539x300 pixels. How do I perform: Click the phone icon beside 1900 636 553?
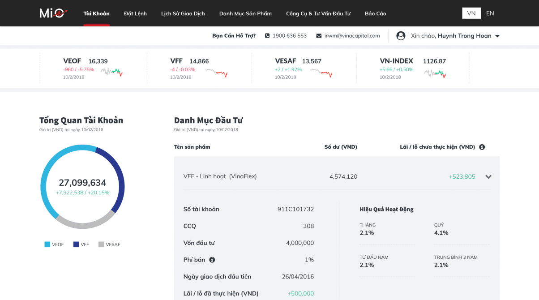267,36
